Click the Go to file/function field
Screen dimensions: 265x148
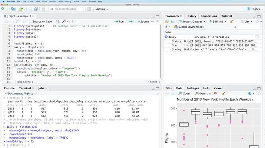click(x=66, y=9)
